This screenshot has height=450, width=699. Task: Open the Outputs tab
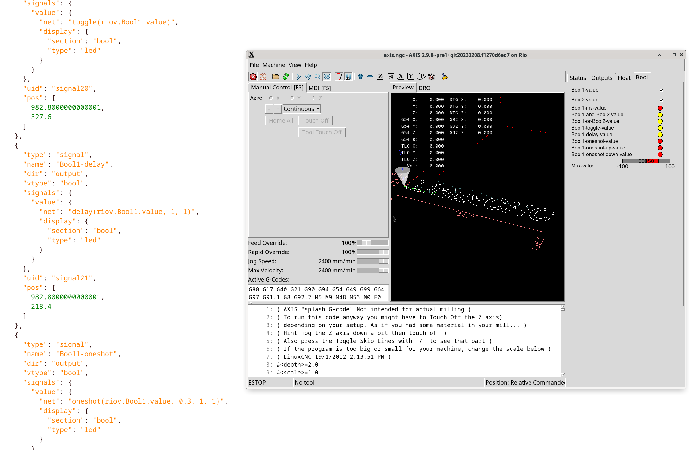[x=602, y=78]
